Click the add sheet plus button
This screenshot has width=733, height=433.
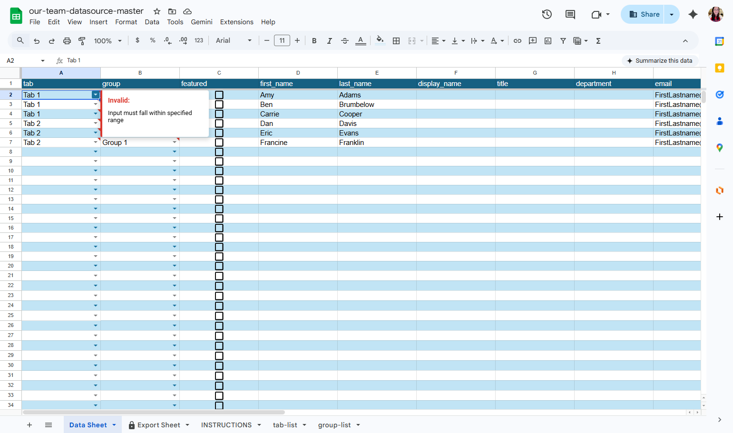tap(29, 425)
